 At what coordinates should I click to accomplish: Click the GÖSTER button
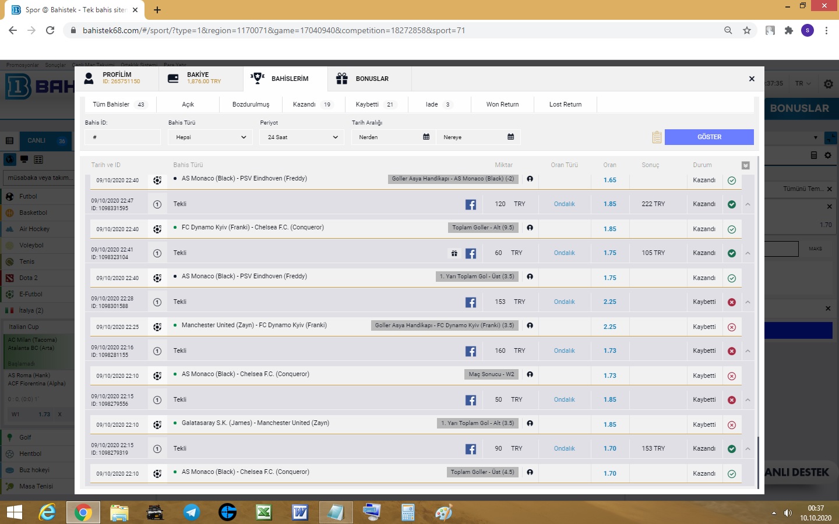709,137
